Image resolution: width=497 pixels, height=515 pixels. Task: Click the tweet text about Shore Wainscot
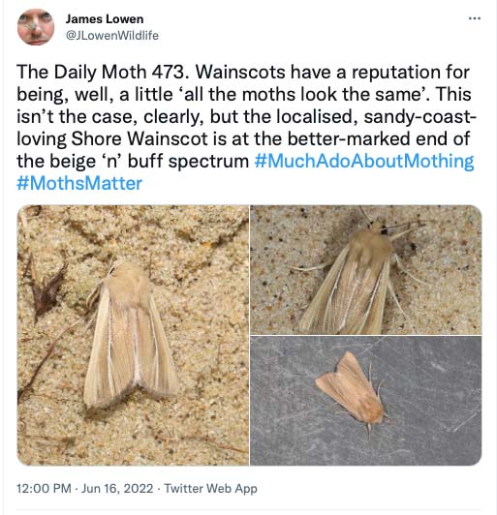[246, 127]
